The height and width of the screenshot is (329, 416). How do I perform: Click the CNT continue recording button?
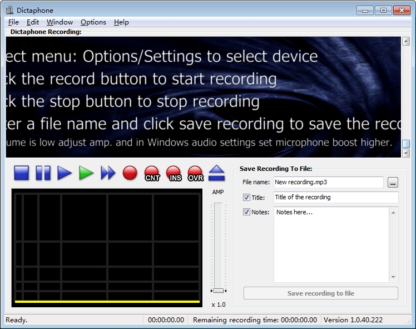pos(152,174)
